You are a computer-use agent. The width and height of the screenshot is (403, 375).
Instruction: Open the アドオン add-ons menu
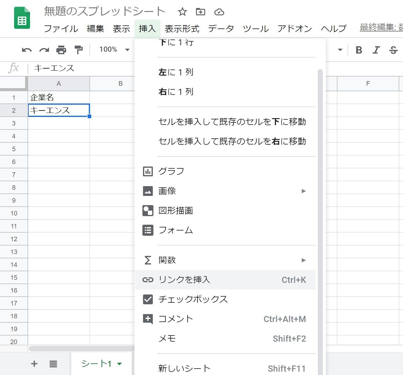[295, 28]
